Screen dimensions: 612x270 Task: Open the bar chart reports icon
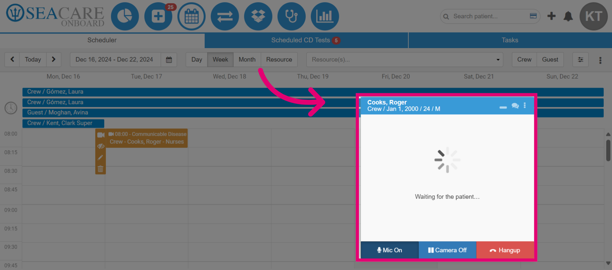[x=325, y=16]
